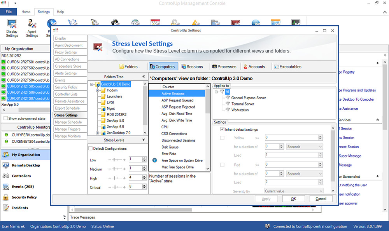Switch to the Home ribbon tab
This screenshot has width=389, height=231.
tap(26, 12)
